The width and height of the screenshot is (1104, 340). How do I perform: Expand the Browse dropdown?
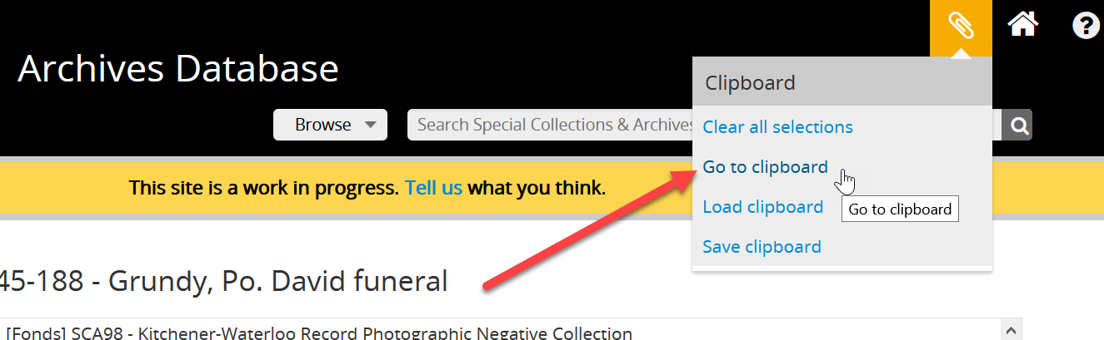tap(330, 125)
